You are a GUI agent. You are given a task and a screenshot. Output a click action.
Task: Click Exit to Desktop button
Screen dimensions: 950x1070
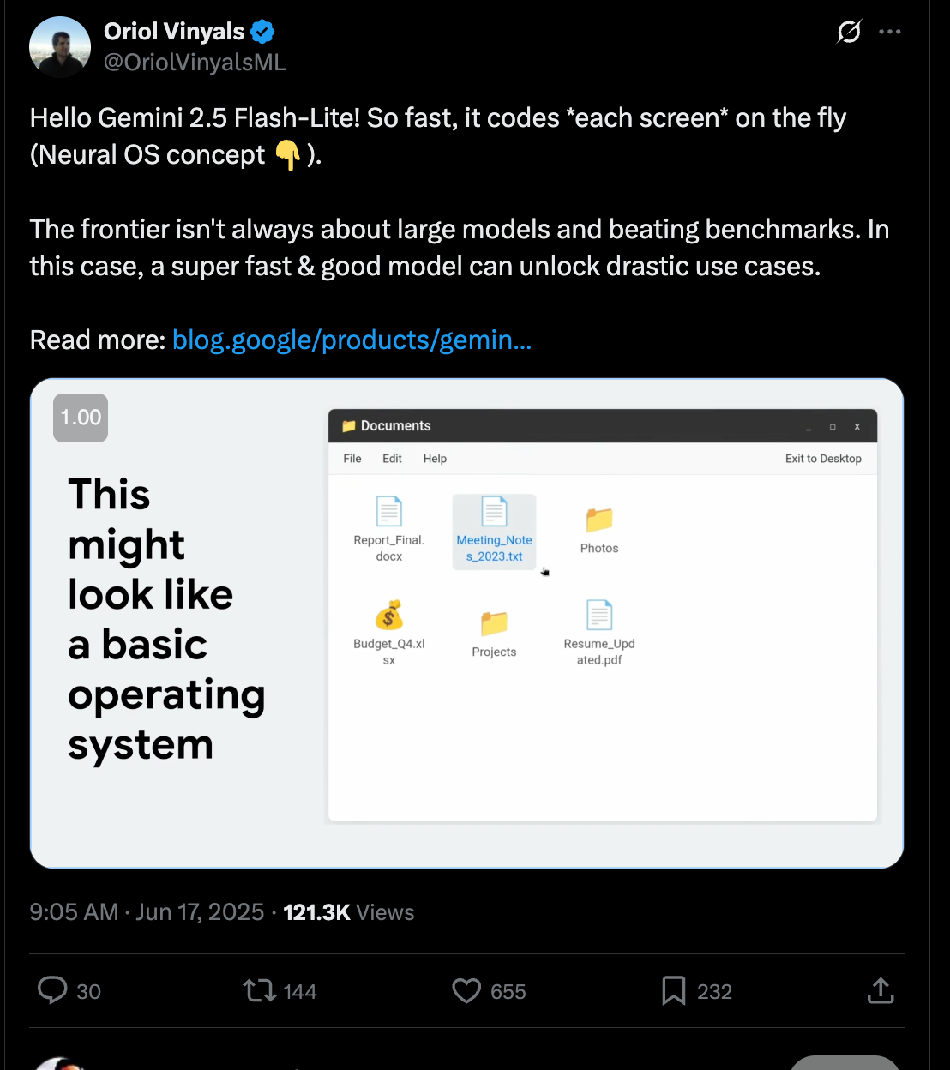pos(823,459)
